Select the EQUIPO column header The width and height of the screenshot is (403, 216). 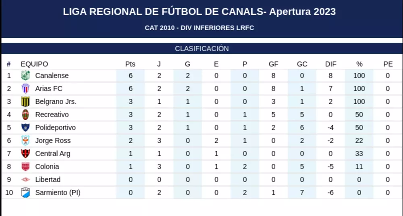[x=34, y=64]
